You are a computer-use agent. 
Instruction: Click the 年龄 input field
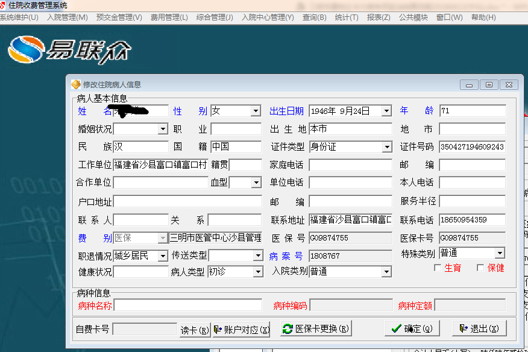click(x=473, y=111)
